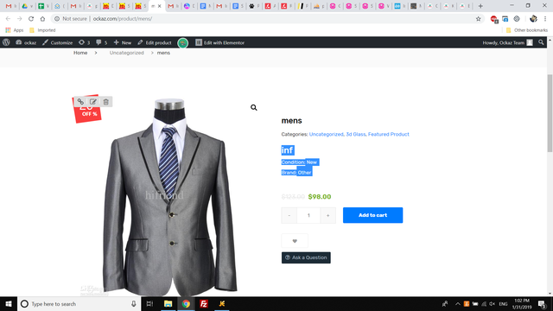Bookmark this page with star icon
The image size is (553, 311).
[x=478, y=19]
